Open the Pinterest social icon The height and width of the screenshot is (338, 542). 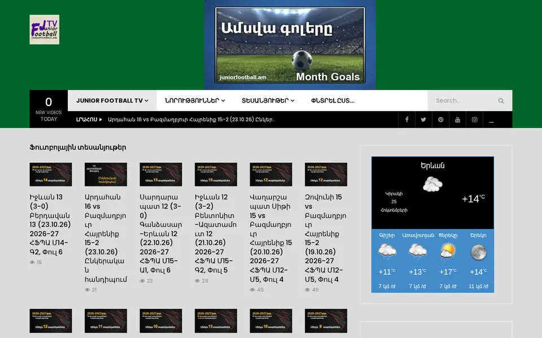(440, 119)
